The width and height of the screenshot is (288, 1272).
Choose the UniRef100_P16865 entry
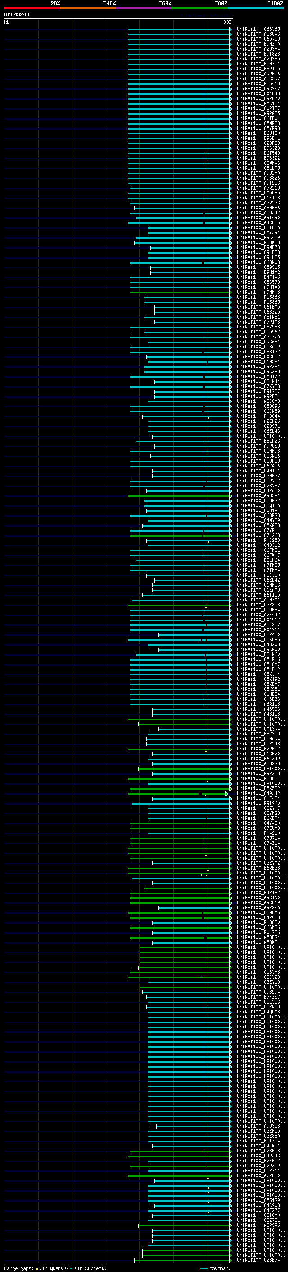click(x=258, y=302)
